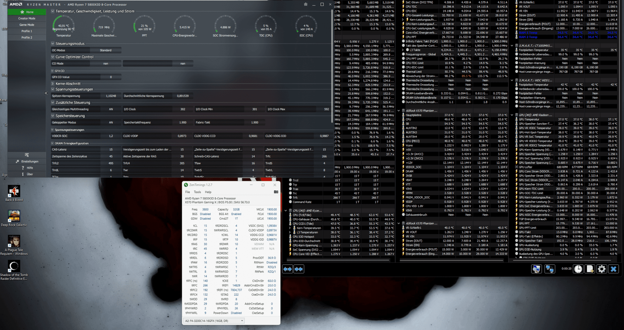Open HWiNFO sensor settings gear icon
This screenshot has width=624, height=330.
601,269
